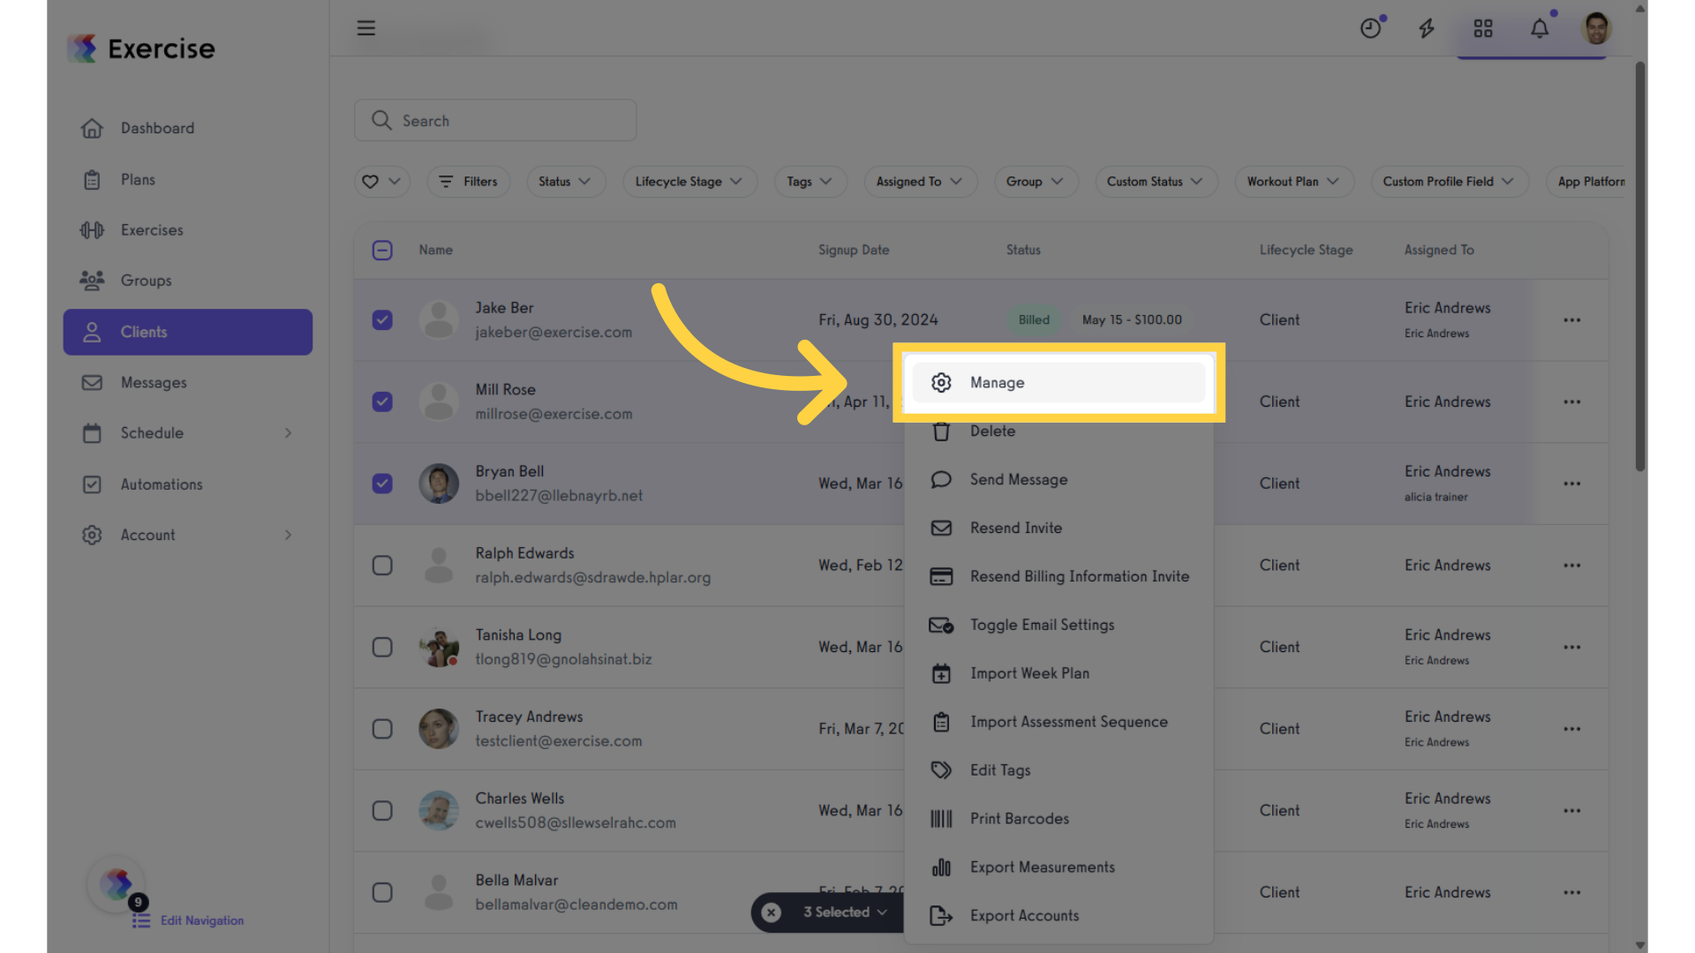Open the three-dot menu for Jake Ber
The width and height of the screenshot is (1695, 953).
(x=1572, y=320)
